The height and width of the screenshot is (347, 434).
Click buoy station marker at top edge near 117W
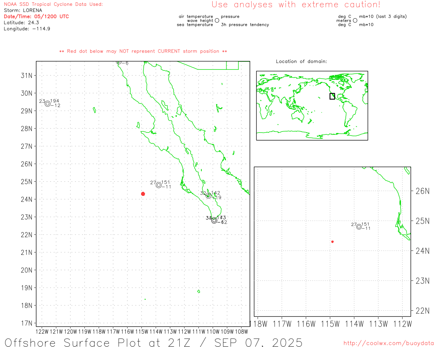pyautogui.click(x=119, y=62)
